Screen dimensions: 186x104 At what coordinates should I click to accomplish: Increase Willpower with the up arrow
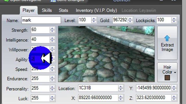(52, 48)
